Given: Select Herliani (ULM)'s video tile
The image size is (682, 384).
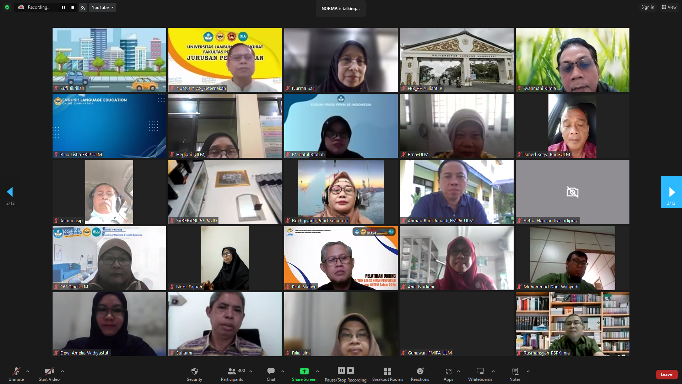Looking at the screenshot, I should click(225, 126).
